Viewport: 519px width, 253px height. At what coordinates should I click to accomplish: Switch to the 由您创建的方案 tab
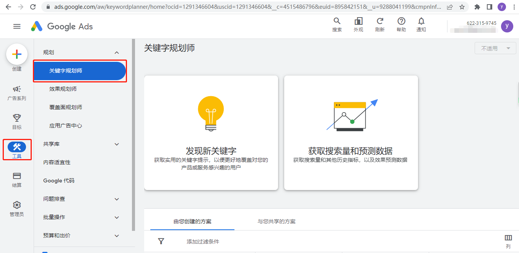tap(192, 221)
